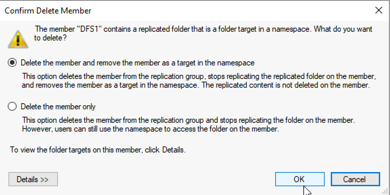Expand the dialog with the Details >> button

pyautogui.click(x=33, y=179)
